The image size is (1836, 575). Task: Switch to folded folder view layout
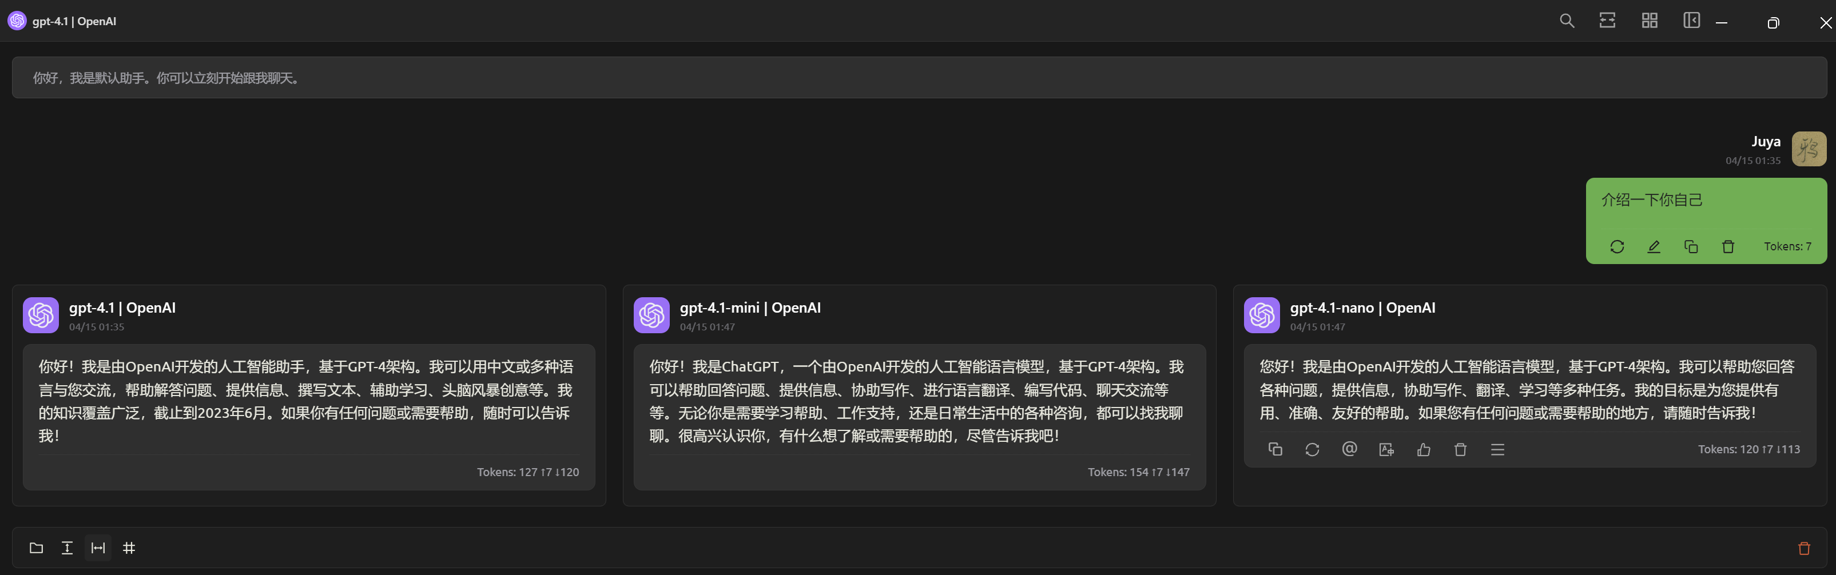point(37,548)
